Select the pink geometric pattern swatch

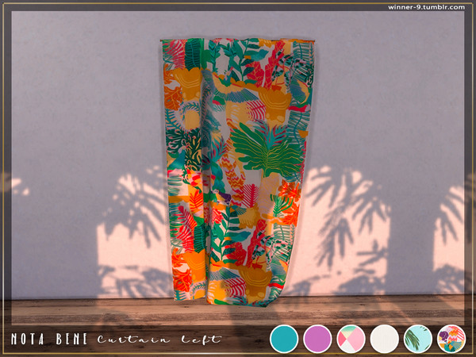click(x=351, y=339)
